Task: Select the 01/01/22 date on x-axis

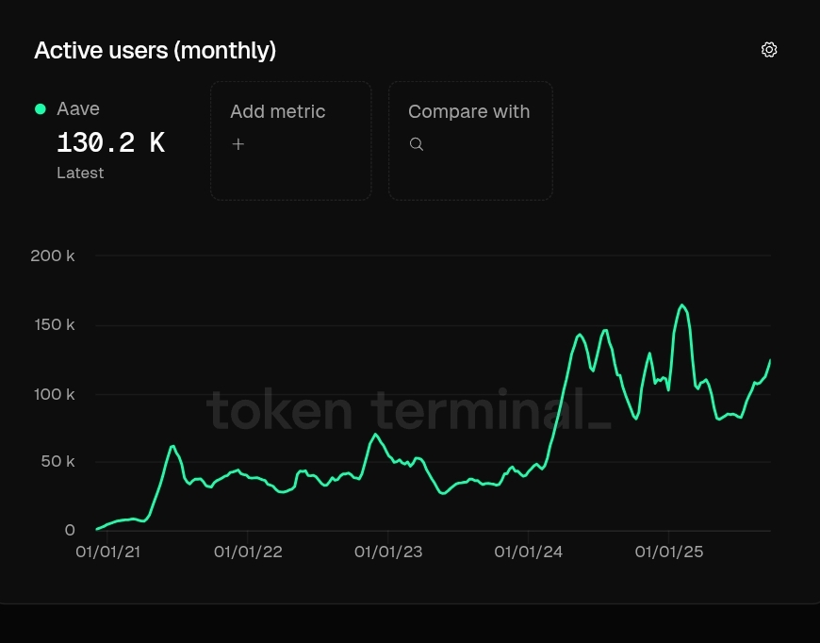Action: (248, 552)
